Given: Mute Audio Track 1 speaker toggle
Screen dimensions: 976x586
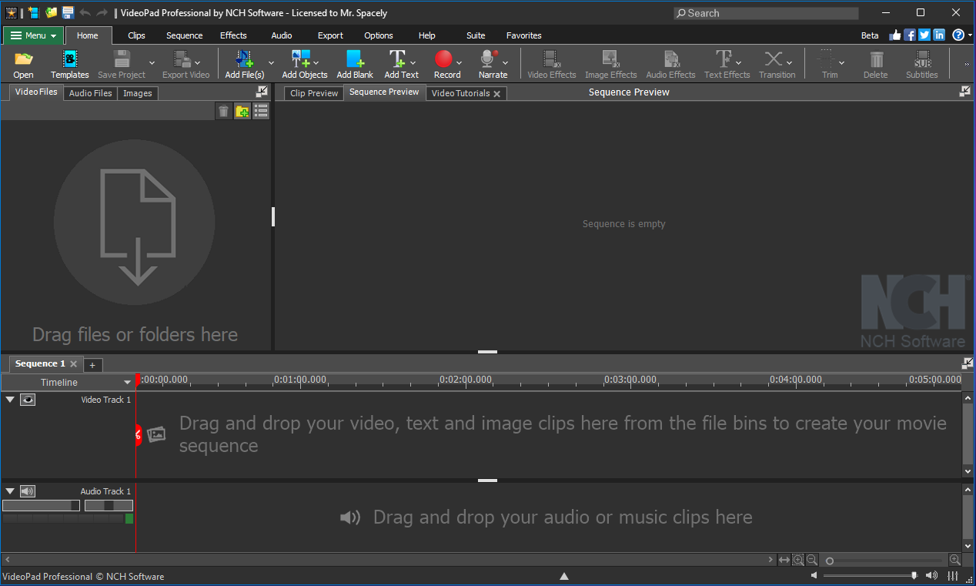Looking at the screenshot, I should click(x=28, y=491).
